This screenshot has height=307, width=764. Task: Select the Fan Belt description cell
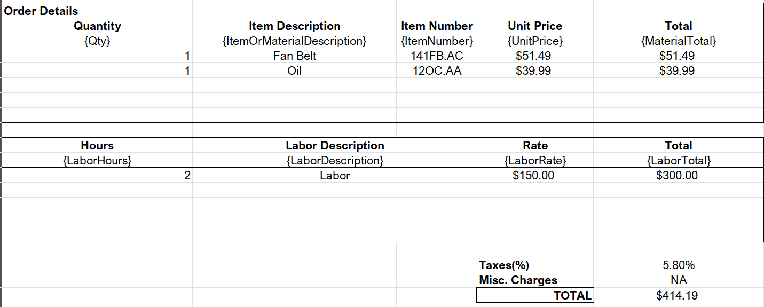(294, 56)
